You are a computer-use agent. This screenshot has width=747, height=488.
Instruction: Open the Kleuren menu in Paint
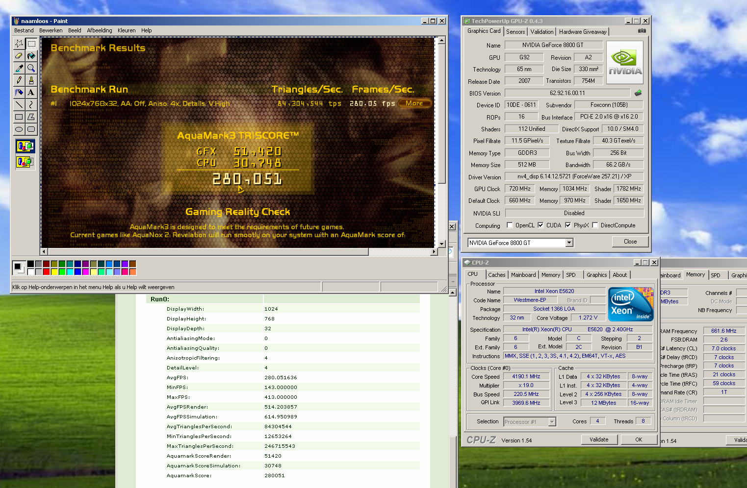tap(127, 30)
